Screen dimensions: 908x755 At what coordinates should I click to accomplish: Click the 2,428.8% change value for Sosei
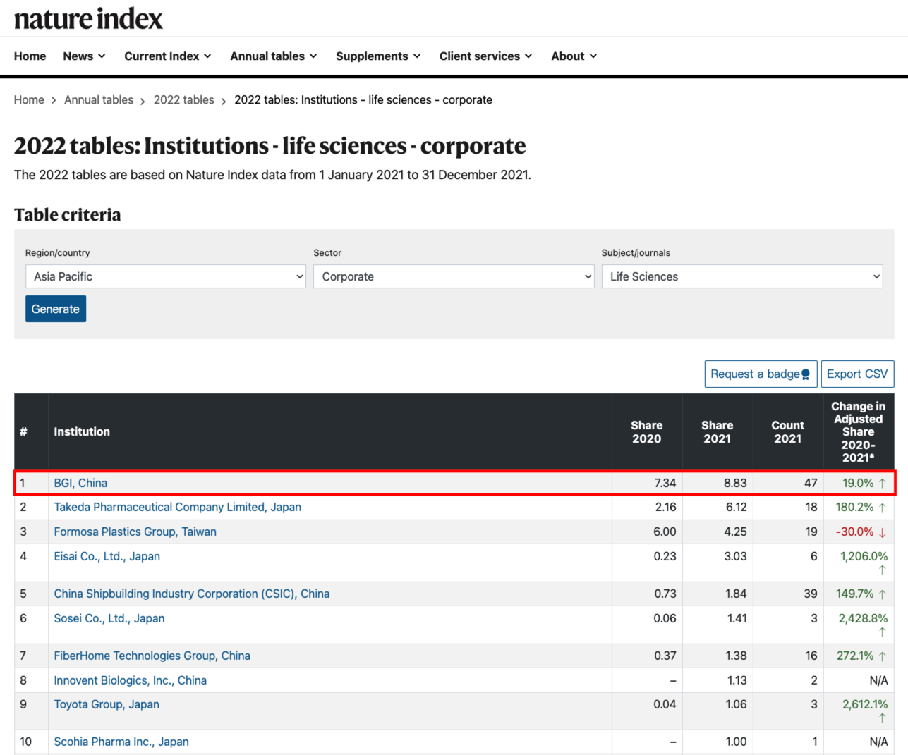(x=863, y=618)
